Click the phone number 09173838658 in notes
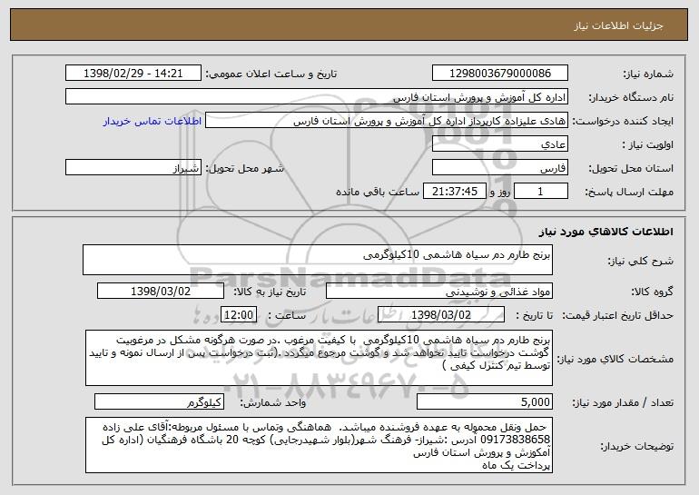Image resolution: width=699 pixels, height=495 pixels. click(515, 440)
